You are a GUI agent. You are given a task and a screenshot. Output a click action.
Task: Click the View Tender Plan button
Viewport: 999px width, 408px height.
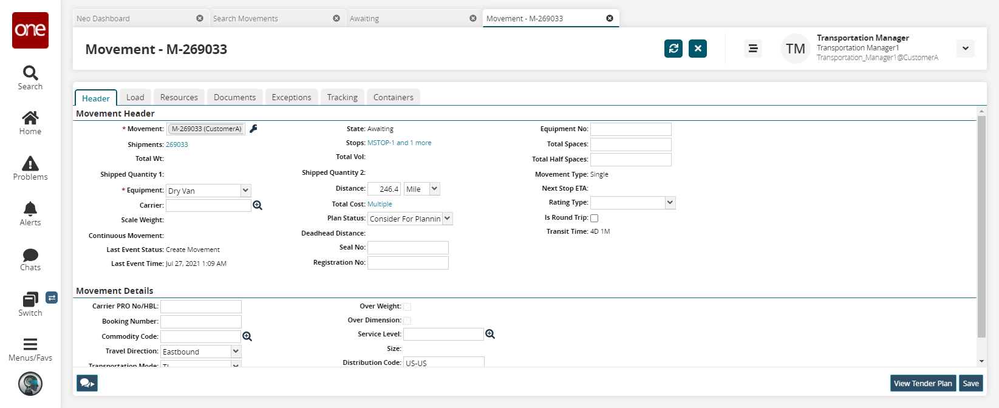coord(922,383)
